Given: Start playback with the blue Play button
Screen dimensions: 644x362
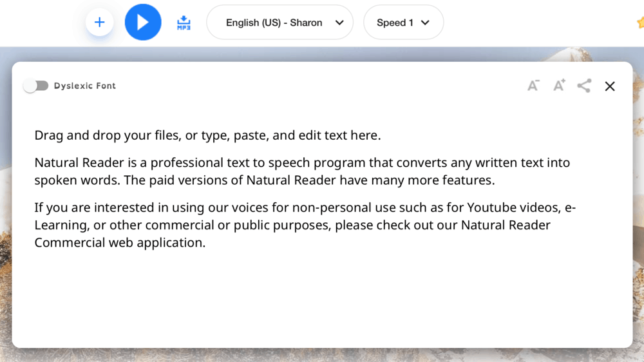Looking at the screenshot, I should tap(143, 22).
